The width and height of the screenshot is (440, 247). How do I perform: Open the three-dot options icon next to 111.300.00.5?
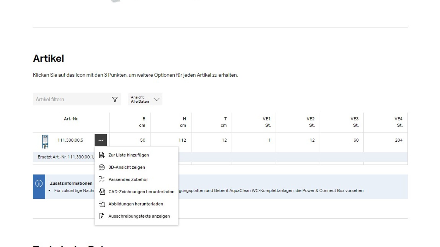point(101,140)
